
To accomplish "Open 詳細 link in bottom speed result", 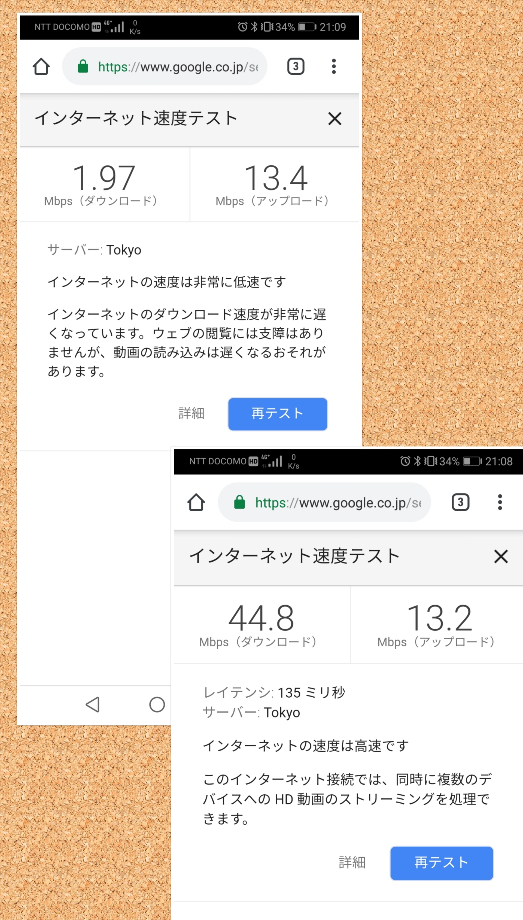I will [x=352, y=862].
